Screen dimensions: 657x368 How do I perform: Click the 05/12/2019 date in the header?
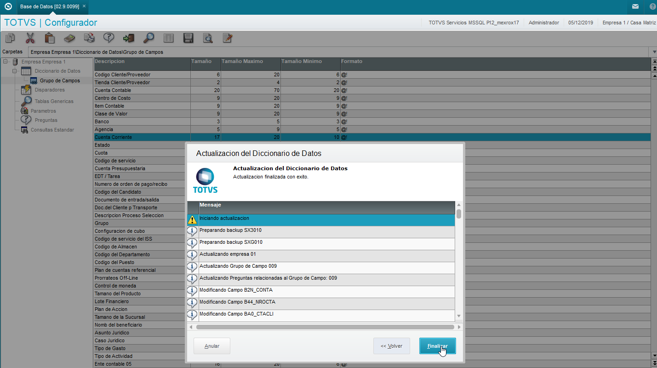click(581, 23)
